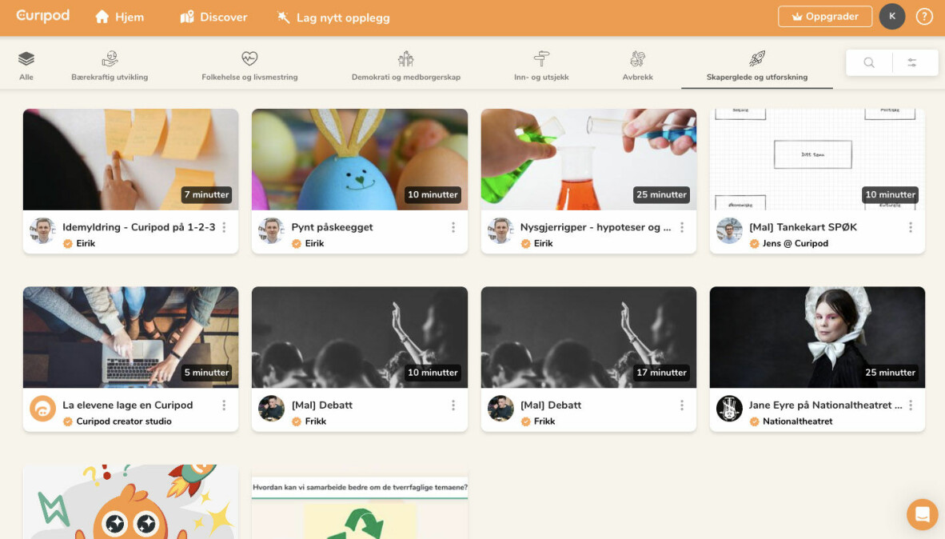
Task: Open the orange mascot rocket thumbnail
Action: [131, 501]
